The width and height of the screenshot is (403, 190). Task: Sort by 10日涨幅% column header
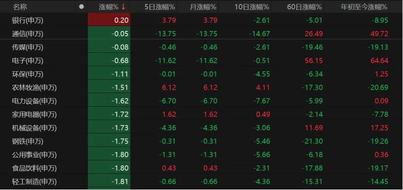(x=252, y=7)
